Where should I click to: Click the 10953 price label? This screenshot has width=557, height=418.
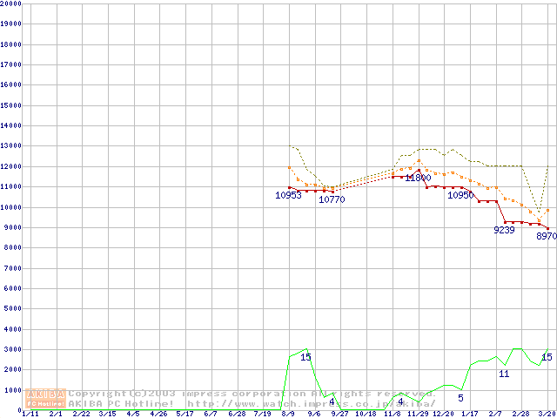(x=288, y=196)
